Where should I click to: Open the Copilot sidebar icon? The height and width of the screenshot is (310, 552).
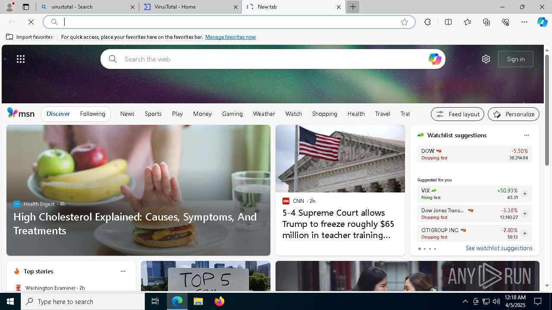point(543,22)
